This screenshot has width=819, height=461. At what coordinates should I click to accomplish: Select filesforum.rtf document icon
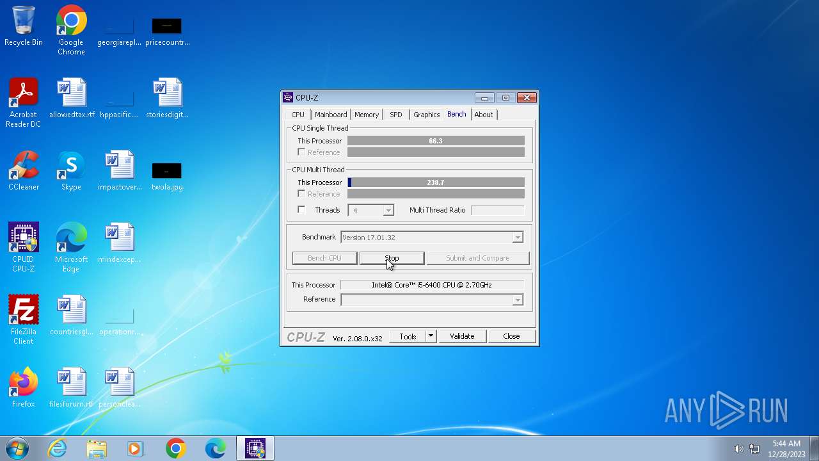pos(71,387)
